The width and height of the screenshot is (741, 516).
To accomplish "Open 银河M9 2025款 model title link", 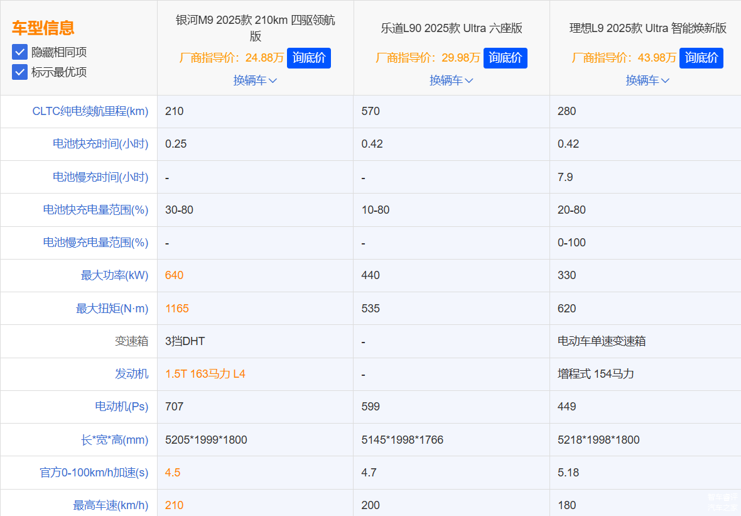I will coord(255,28).
